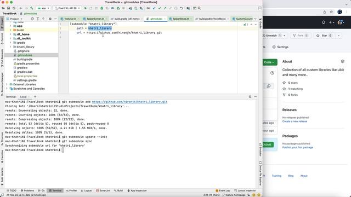Click the Search Everywhere magnifier icon

199,8
